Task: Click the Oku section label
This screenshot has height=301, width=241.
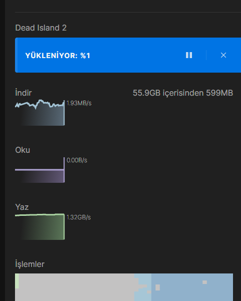Action: [x=22, y=150]
